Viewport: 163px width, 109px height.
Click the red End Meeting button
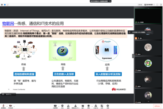pos(157,106)
